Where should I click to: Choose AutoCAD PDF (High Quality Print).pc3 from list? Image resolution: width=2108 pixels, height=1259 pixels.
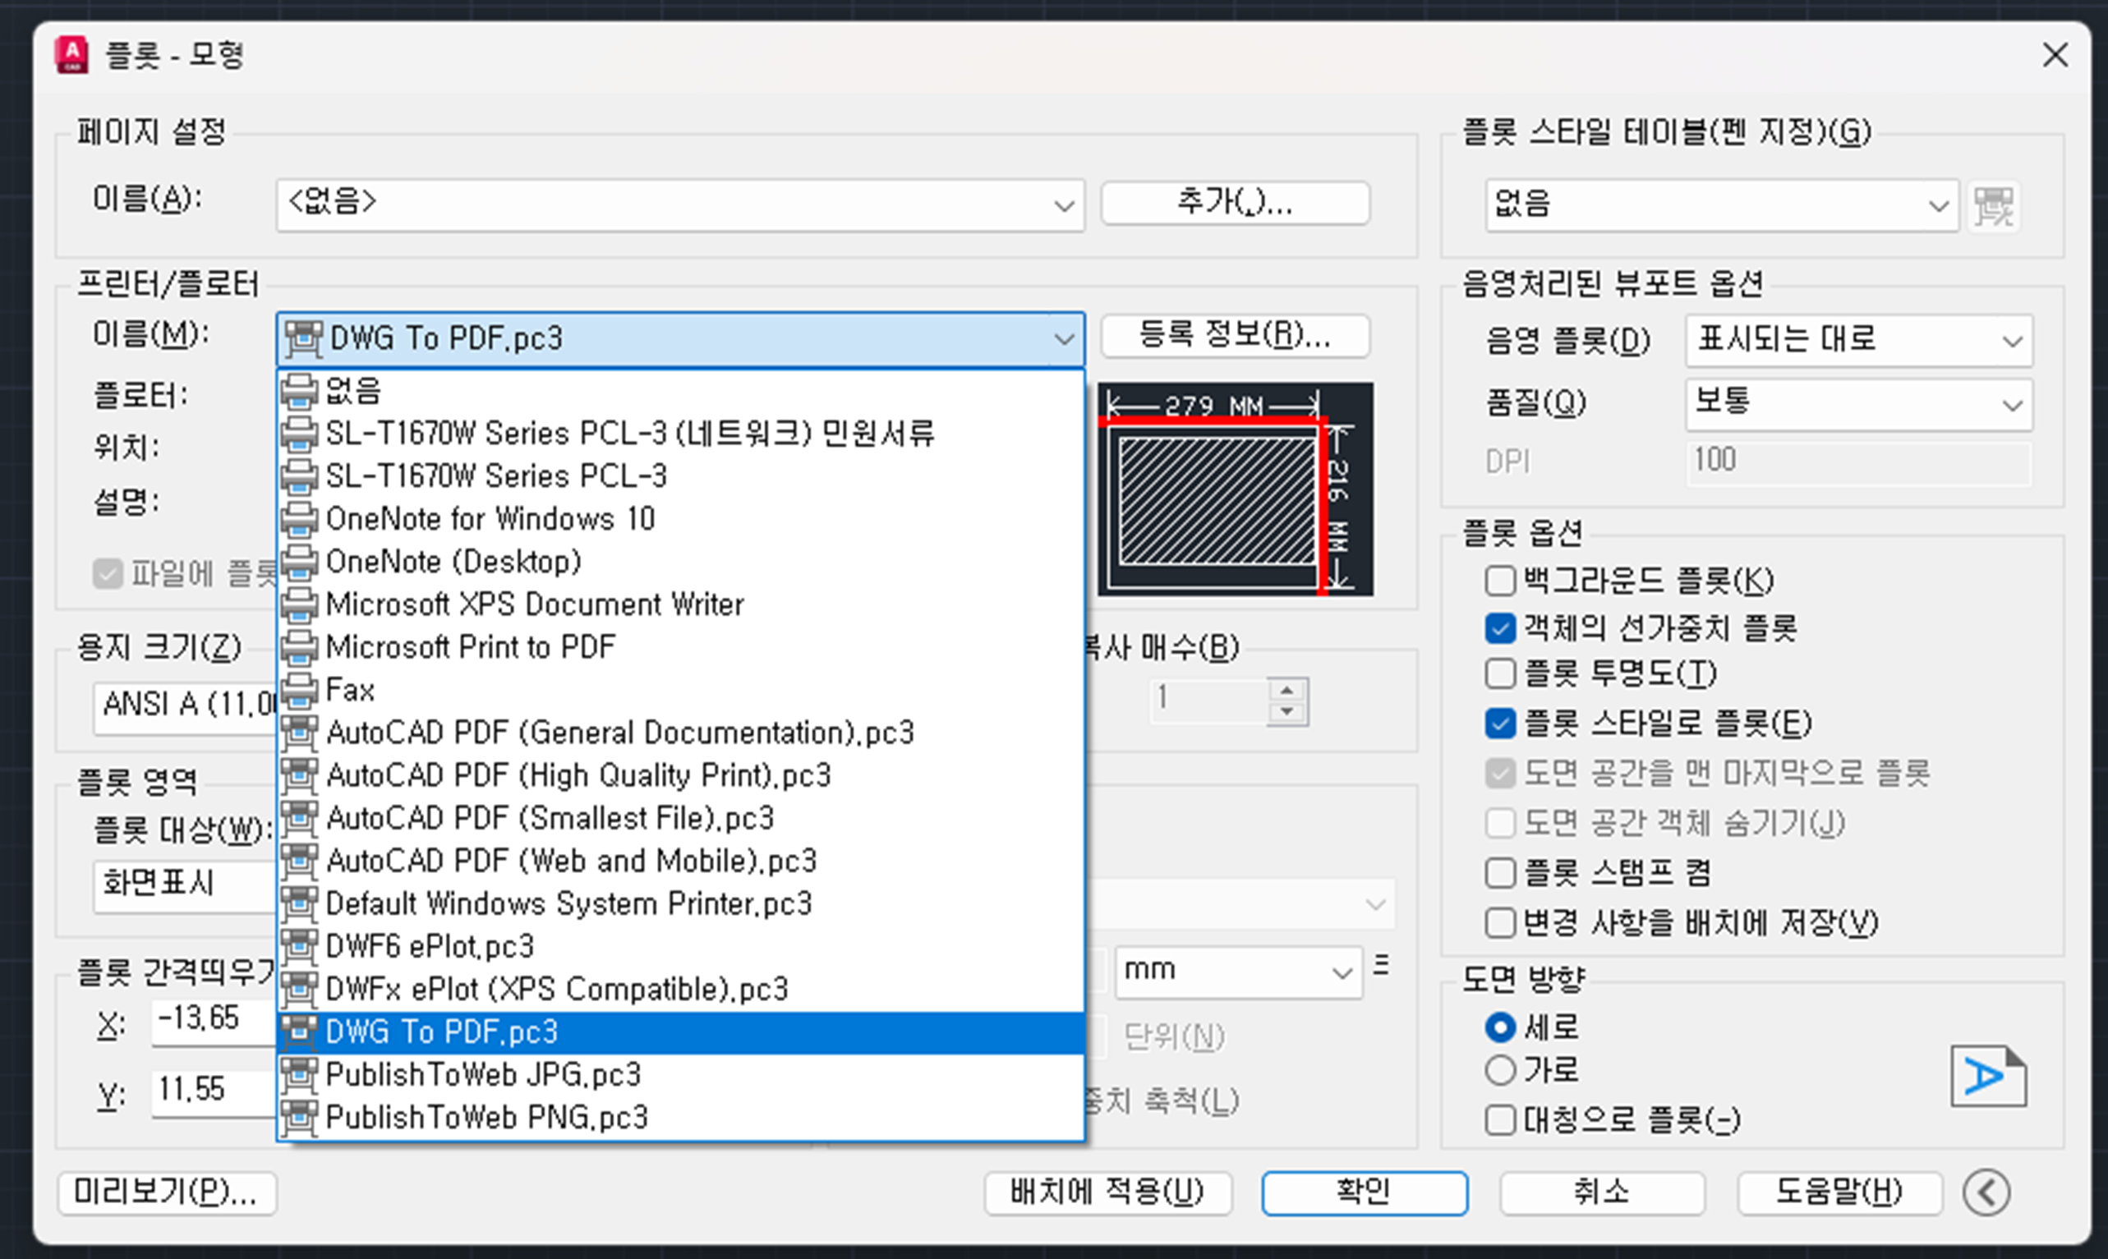pos(578,775)
